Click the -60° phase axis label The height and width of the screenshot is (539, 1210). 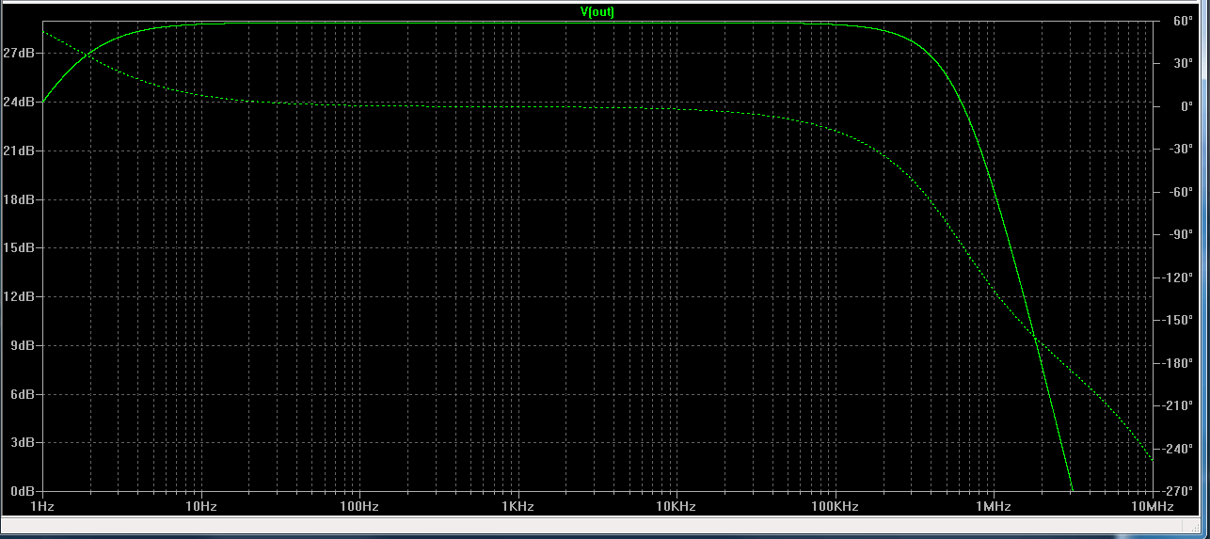tap(1182, 192)
